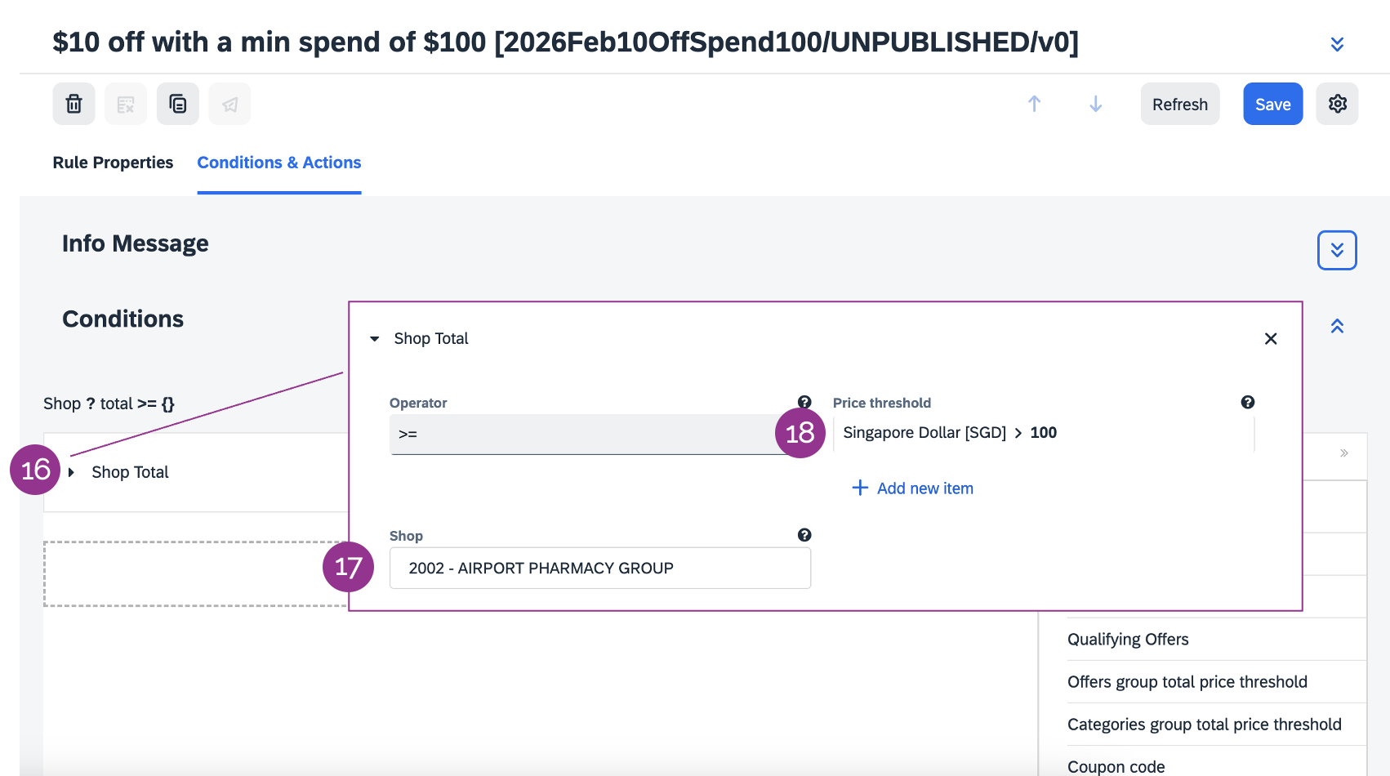1390x776 pixels.
Task: Collapse the Shop Total popup header arrow
Action: click(x=375, y=339)
